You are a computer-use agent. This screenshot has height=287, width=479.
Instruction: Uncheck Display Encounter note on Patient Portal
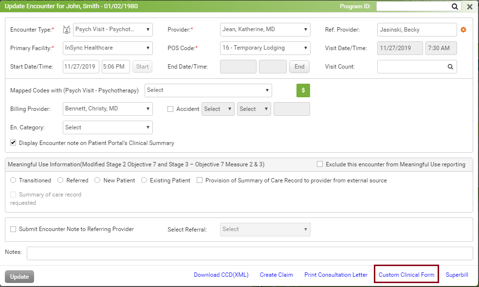13,143
